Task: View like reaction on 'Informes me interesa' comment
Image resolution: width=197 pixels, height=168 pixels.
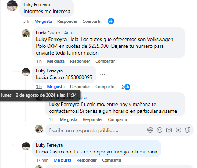Action: [x=111, y=21]
